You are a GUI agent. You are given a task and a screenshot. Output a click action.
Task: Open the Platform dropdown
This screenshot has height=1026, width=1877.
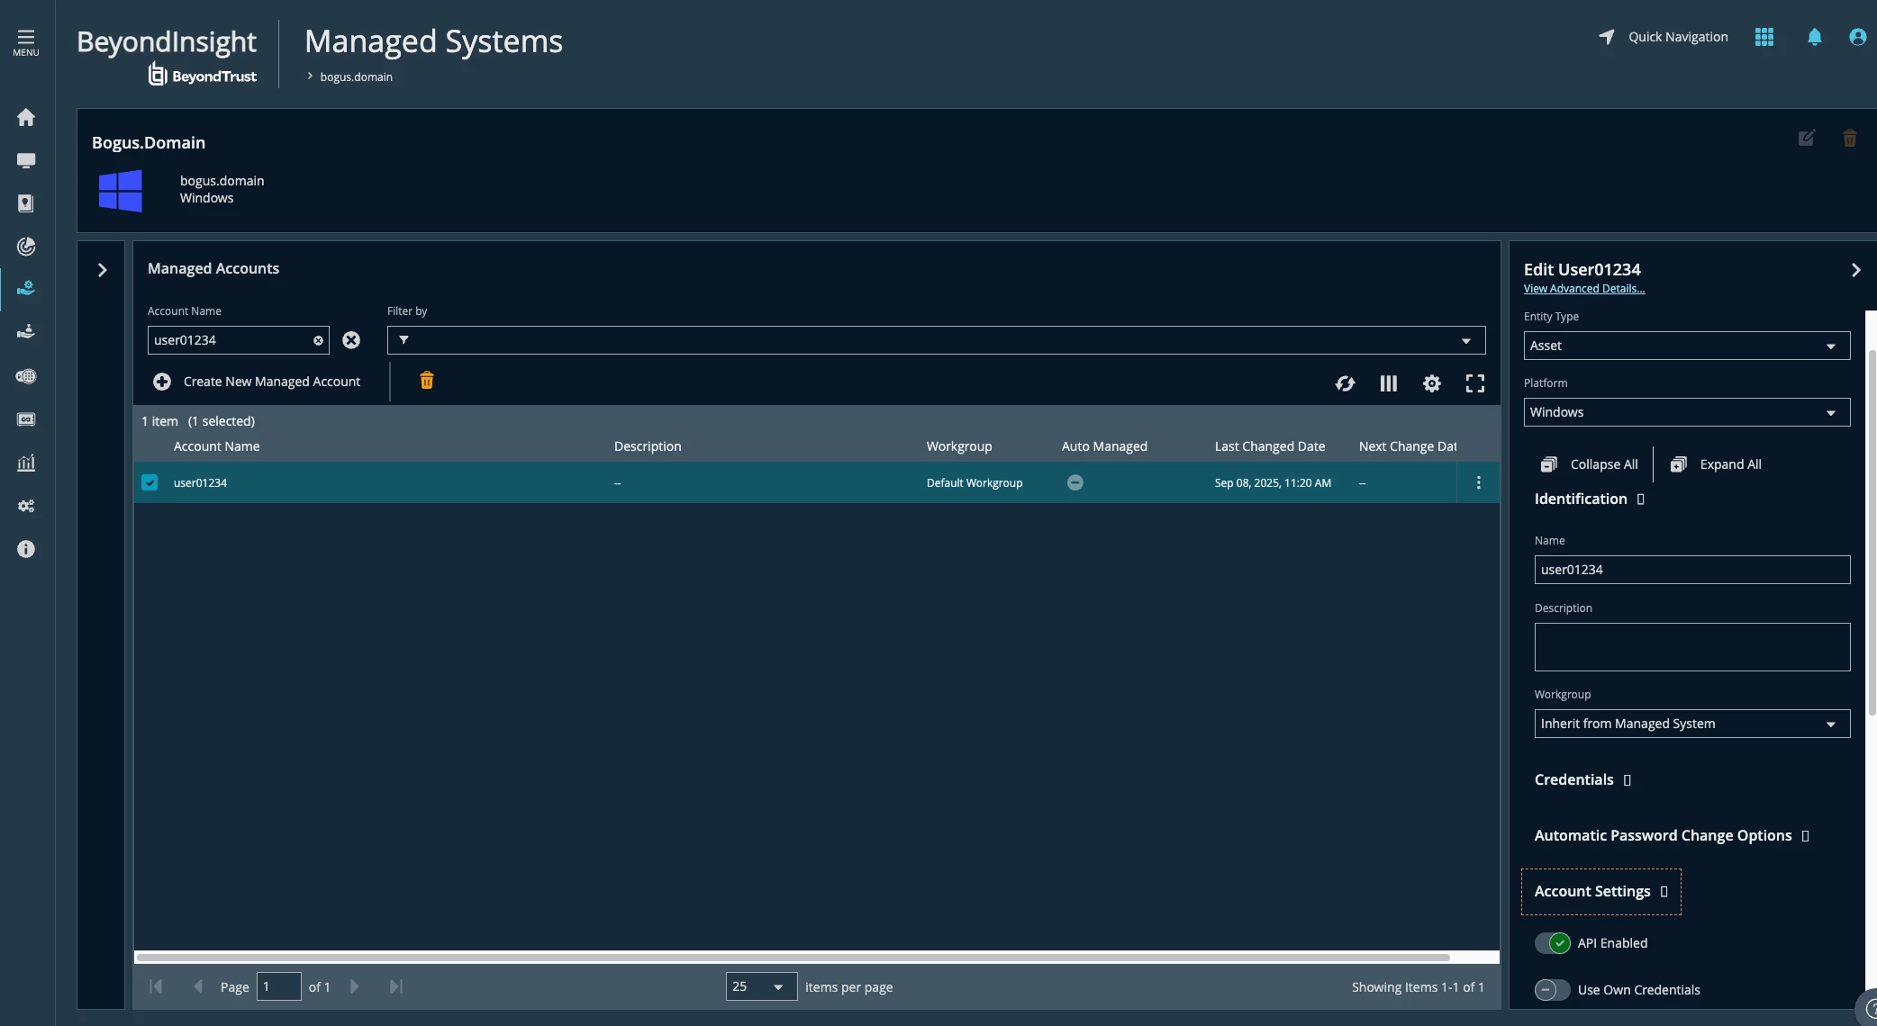(1686, 412)
